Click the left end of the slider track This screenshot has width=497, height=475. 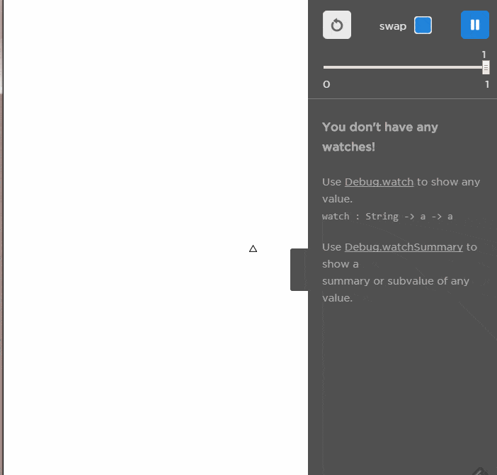326,67
